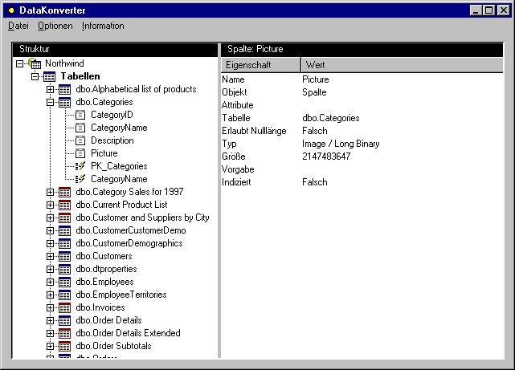Screen dimensions: 515x370
Task: Select dbo.Employees in the tree
Action: [104, 282]
